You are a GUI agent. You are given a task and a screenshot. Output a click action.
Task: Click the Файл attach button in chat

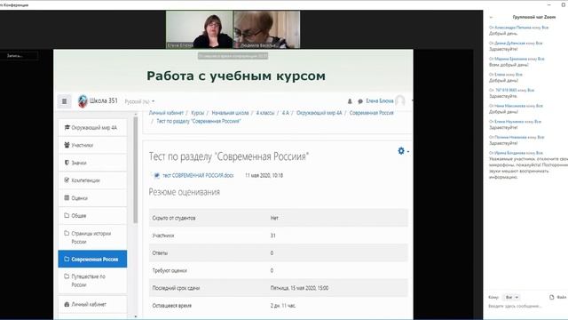[x=558, y=297]
